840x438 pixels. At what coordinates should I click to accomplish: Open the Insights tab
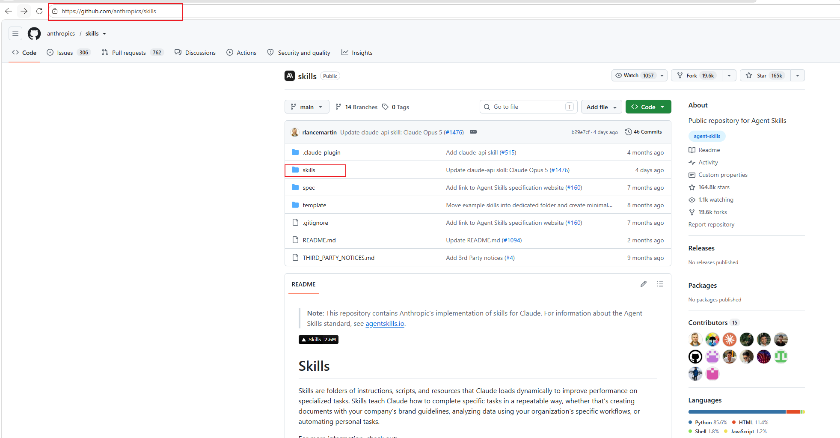pos(357,53)
